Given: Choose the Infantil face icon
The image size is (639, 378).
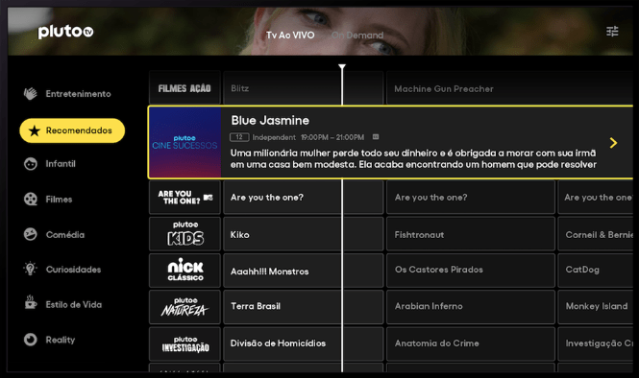Looking at the screenshot, I should pos(30,163).
